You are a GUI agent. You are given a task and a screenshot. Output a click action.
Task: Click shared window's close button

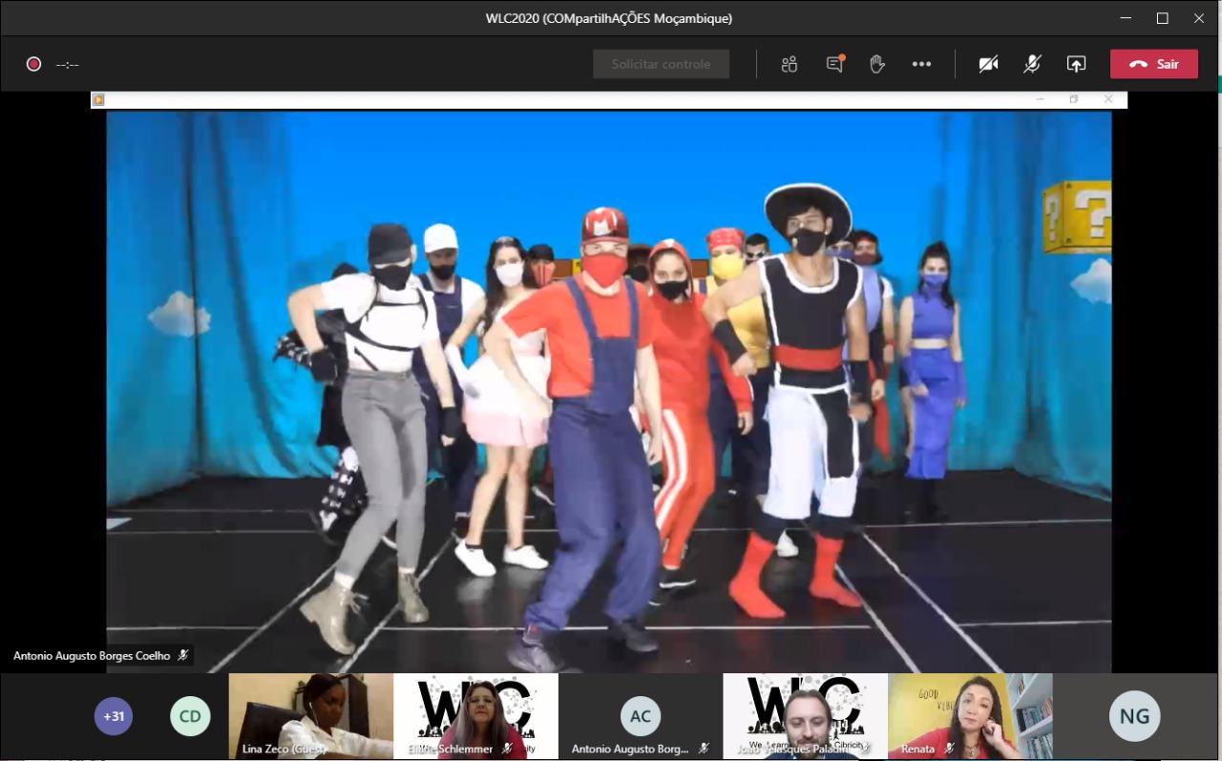(1108, 99)
